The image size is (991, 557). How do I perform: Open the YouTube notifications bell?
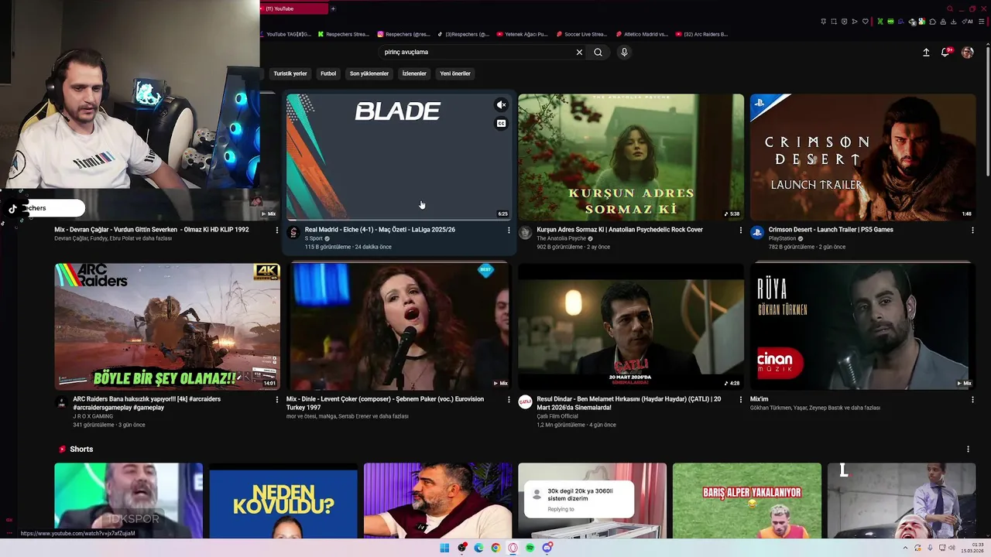[945, 52]
